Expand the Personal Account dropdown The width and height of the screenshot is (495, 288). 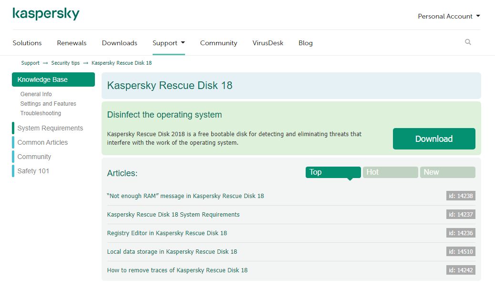point(449,16)
